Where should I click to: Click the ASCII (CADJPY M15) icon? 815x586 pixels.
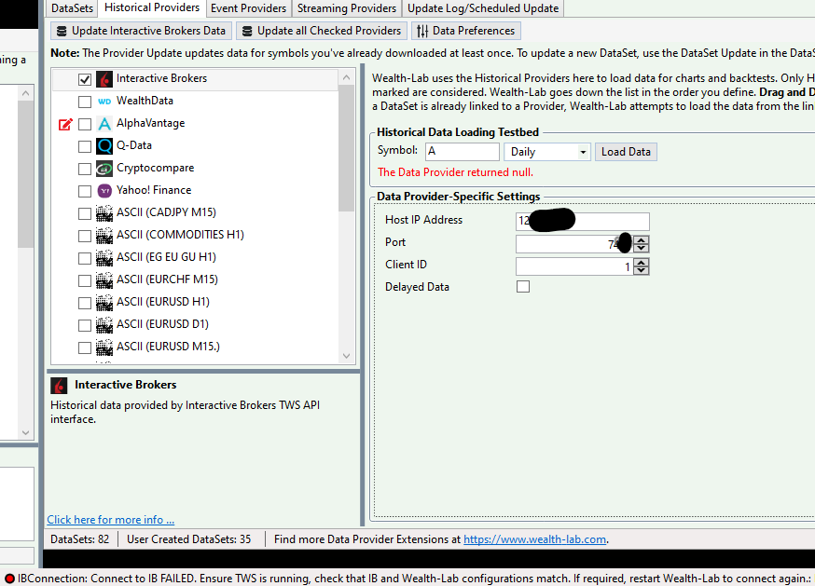[104, 213]
